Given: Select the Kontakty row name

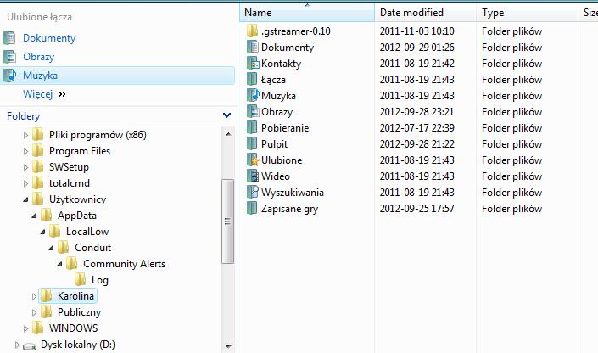Looking at the screenshot, I should [281, 64].
